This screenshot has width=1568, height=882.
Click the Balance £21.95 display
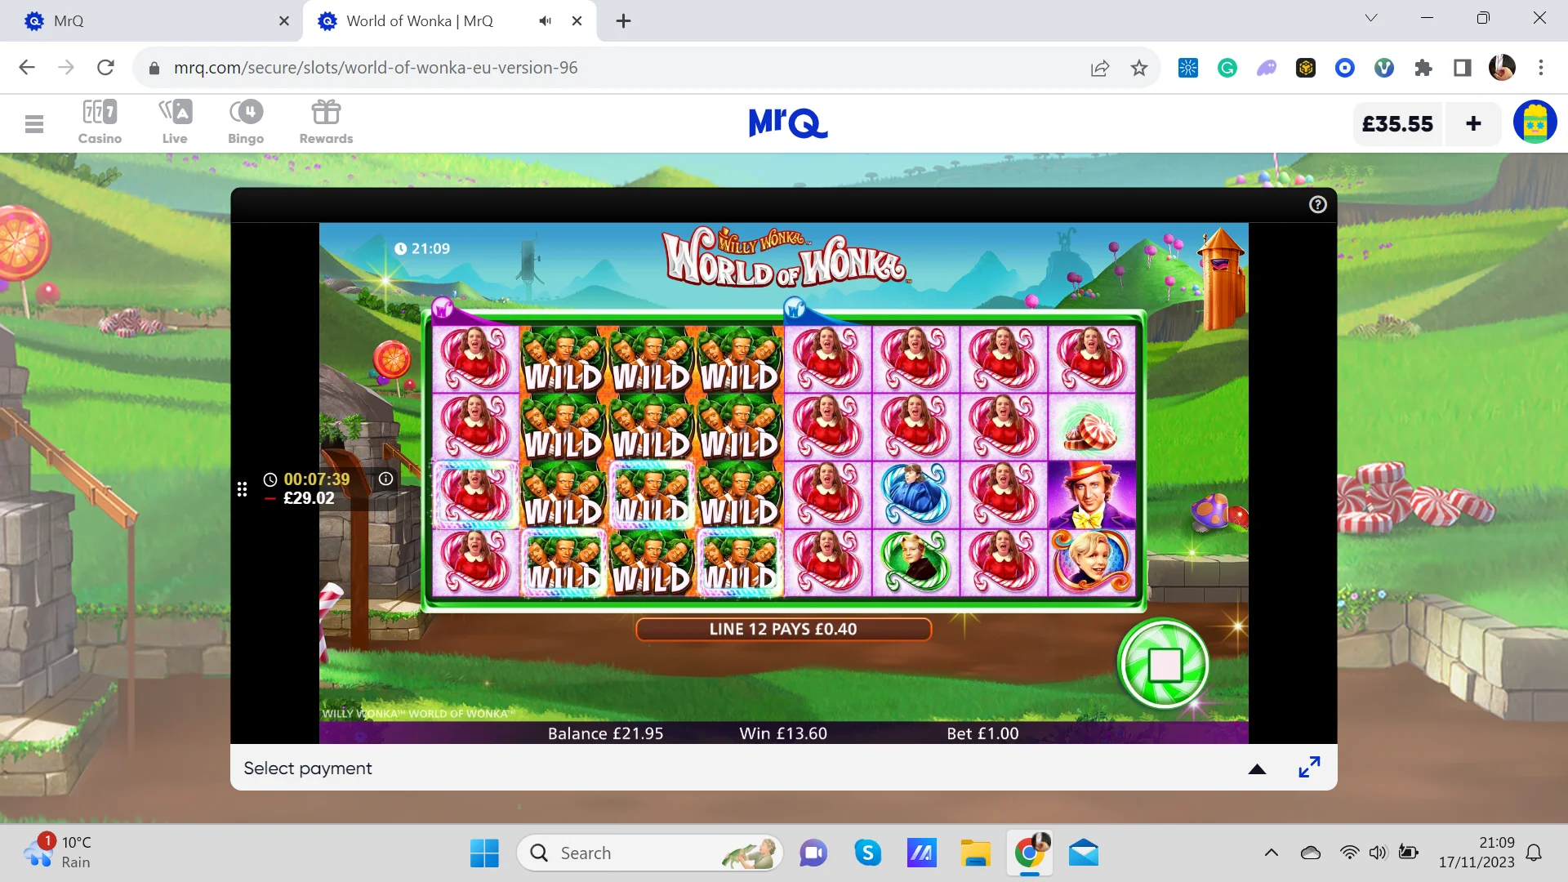click(605, 733)
